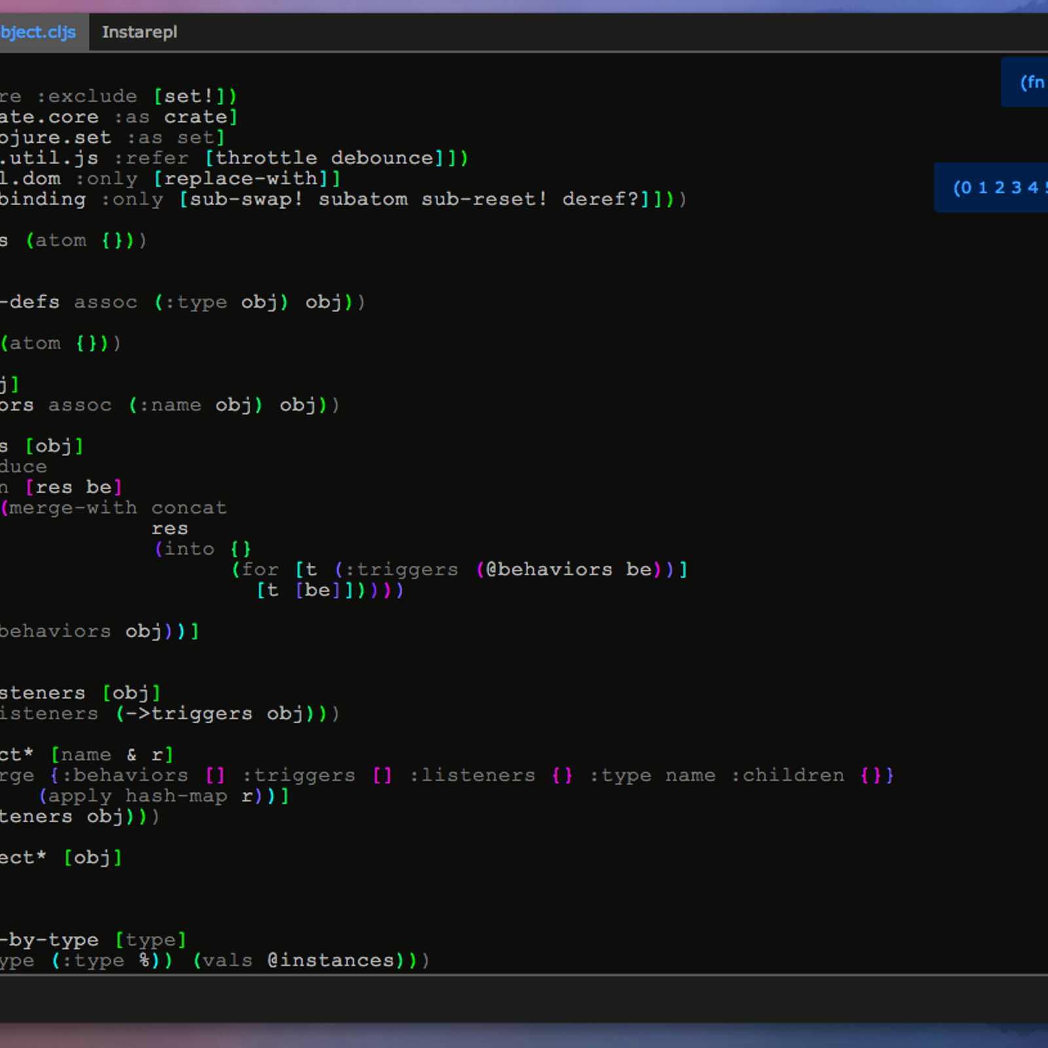The width and height of the screenshot is (1048, 1048).
Task: Click '@behaviors' in the for expression
Action: (x=549, y=569)
